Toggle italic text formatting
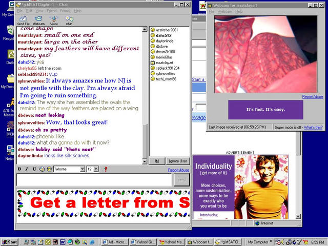Screen dimensions: 328x246 click(27, 169)
